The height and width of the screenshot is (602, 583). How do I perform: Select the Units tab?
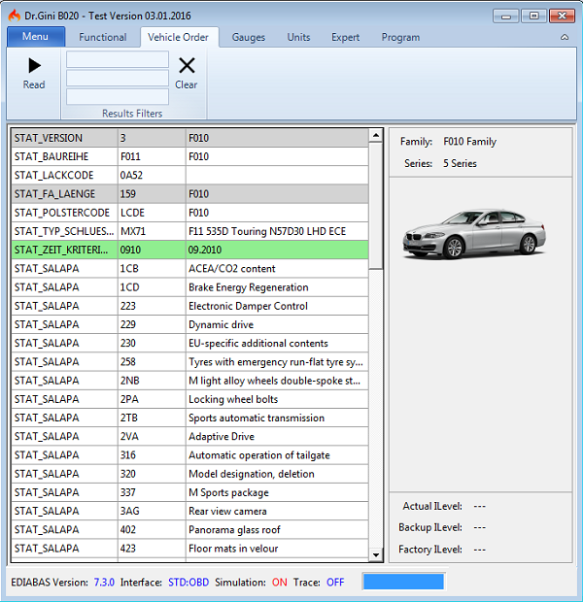click(x=298, y=38)
